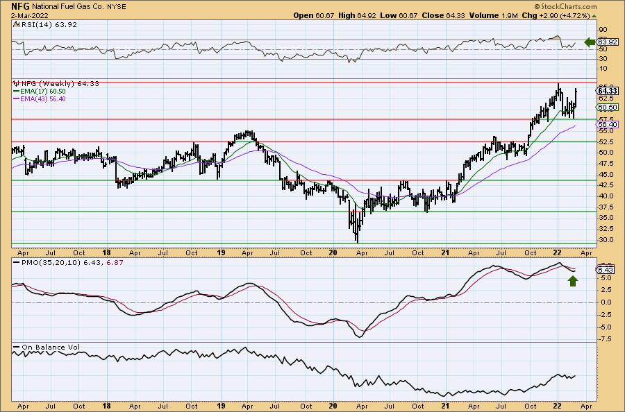Click the National Fuel Gas Co. company name
The image size is (625, 412).
point(68,7)
